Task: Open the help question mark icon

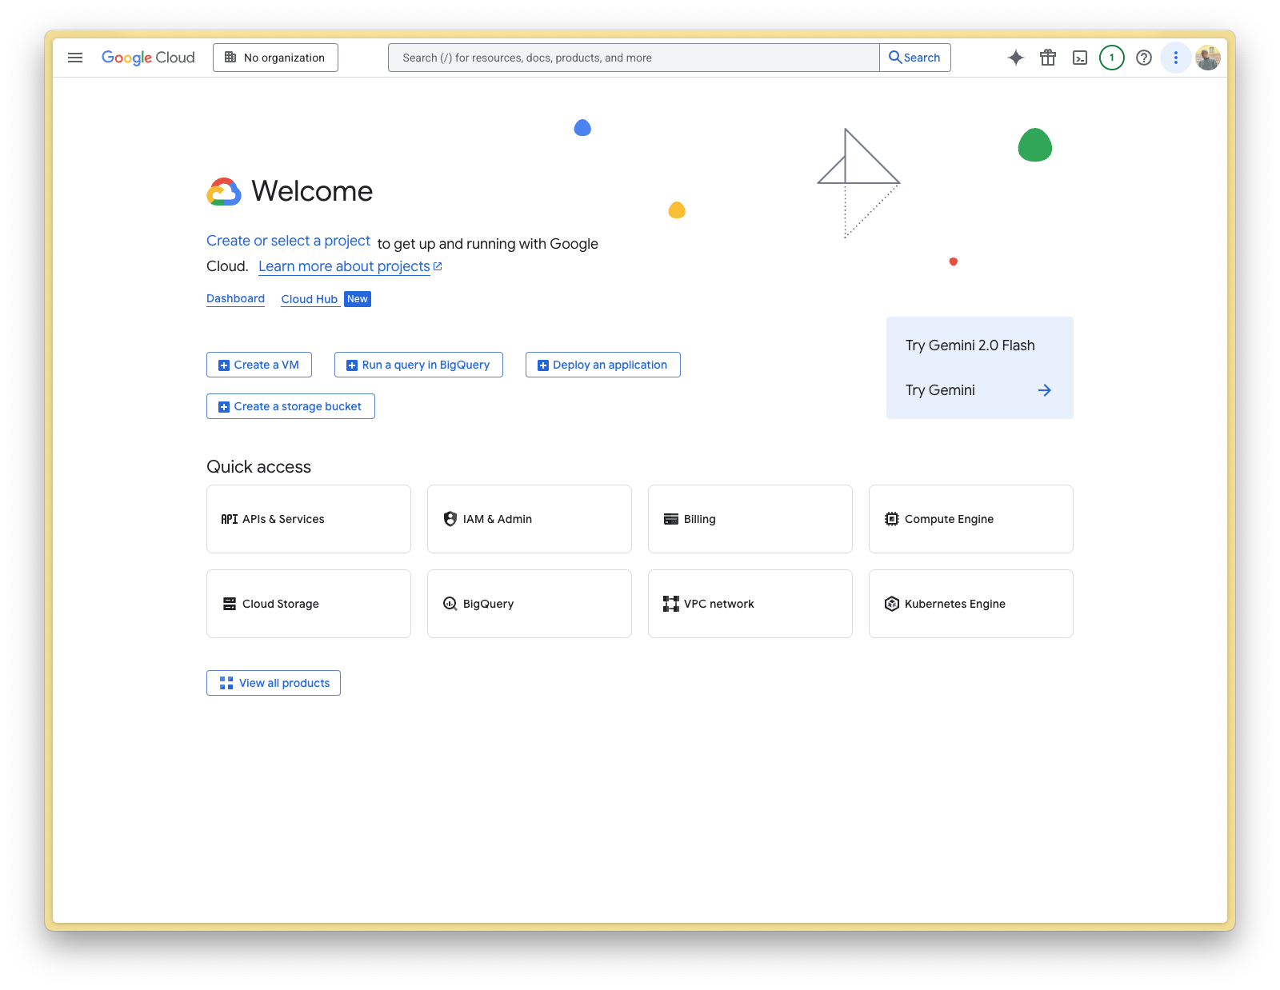Action: 1143,57
